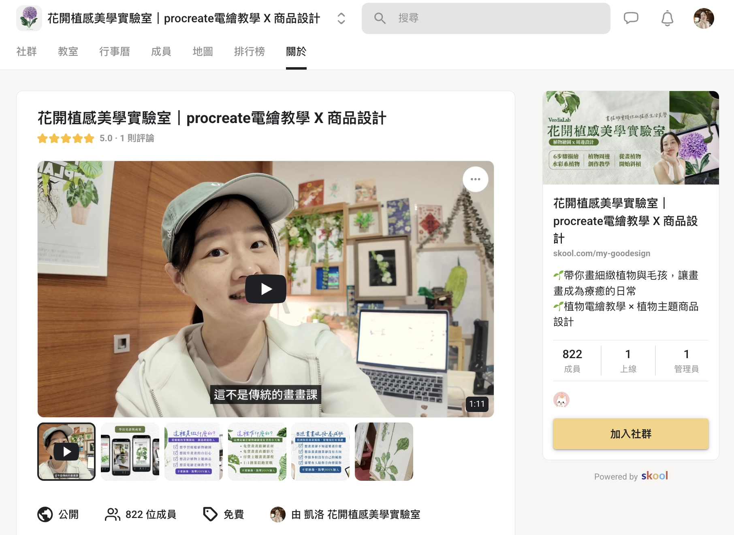
Task: Click the 5.0 star rating reviews
Action: tap(96, 138)
